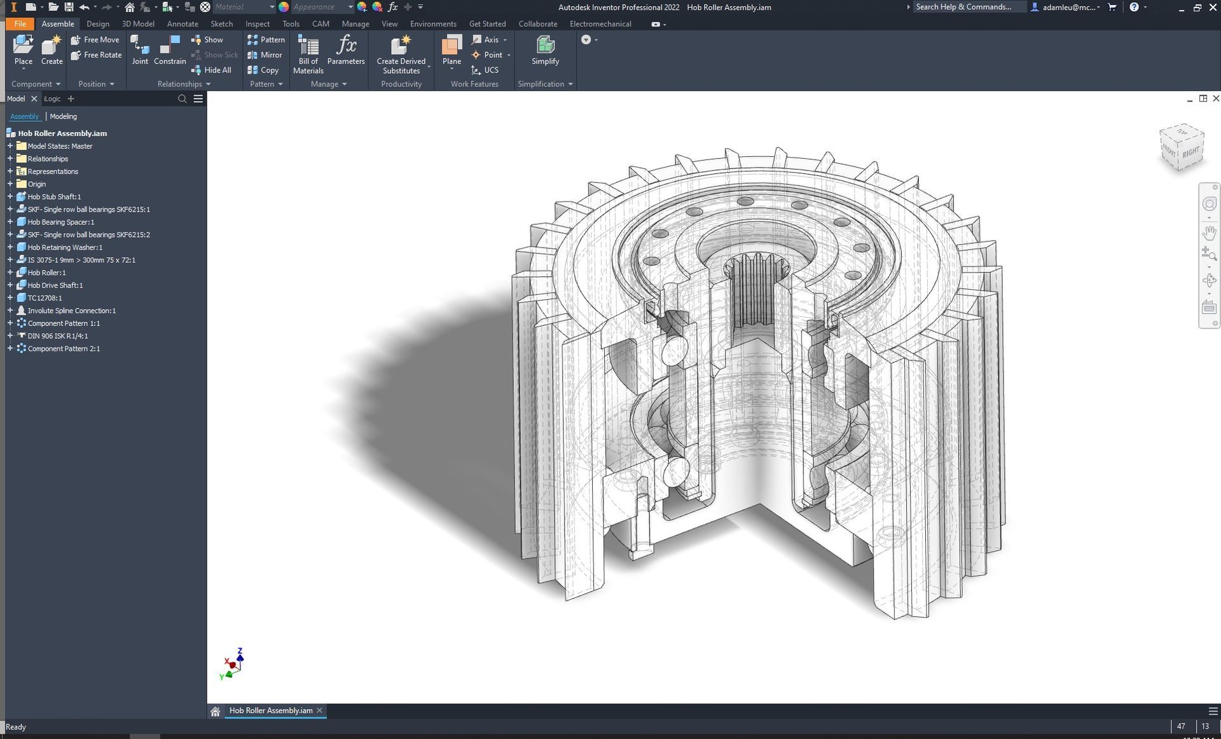Select the Pattern components tool
The image size is (1221, 739).
point(266,39)
